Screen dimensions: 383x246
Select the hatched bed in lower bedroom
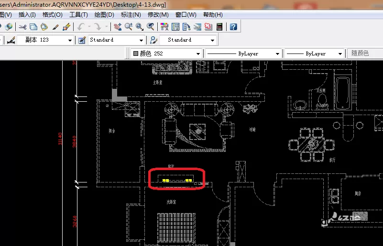[176, 228]
